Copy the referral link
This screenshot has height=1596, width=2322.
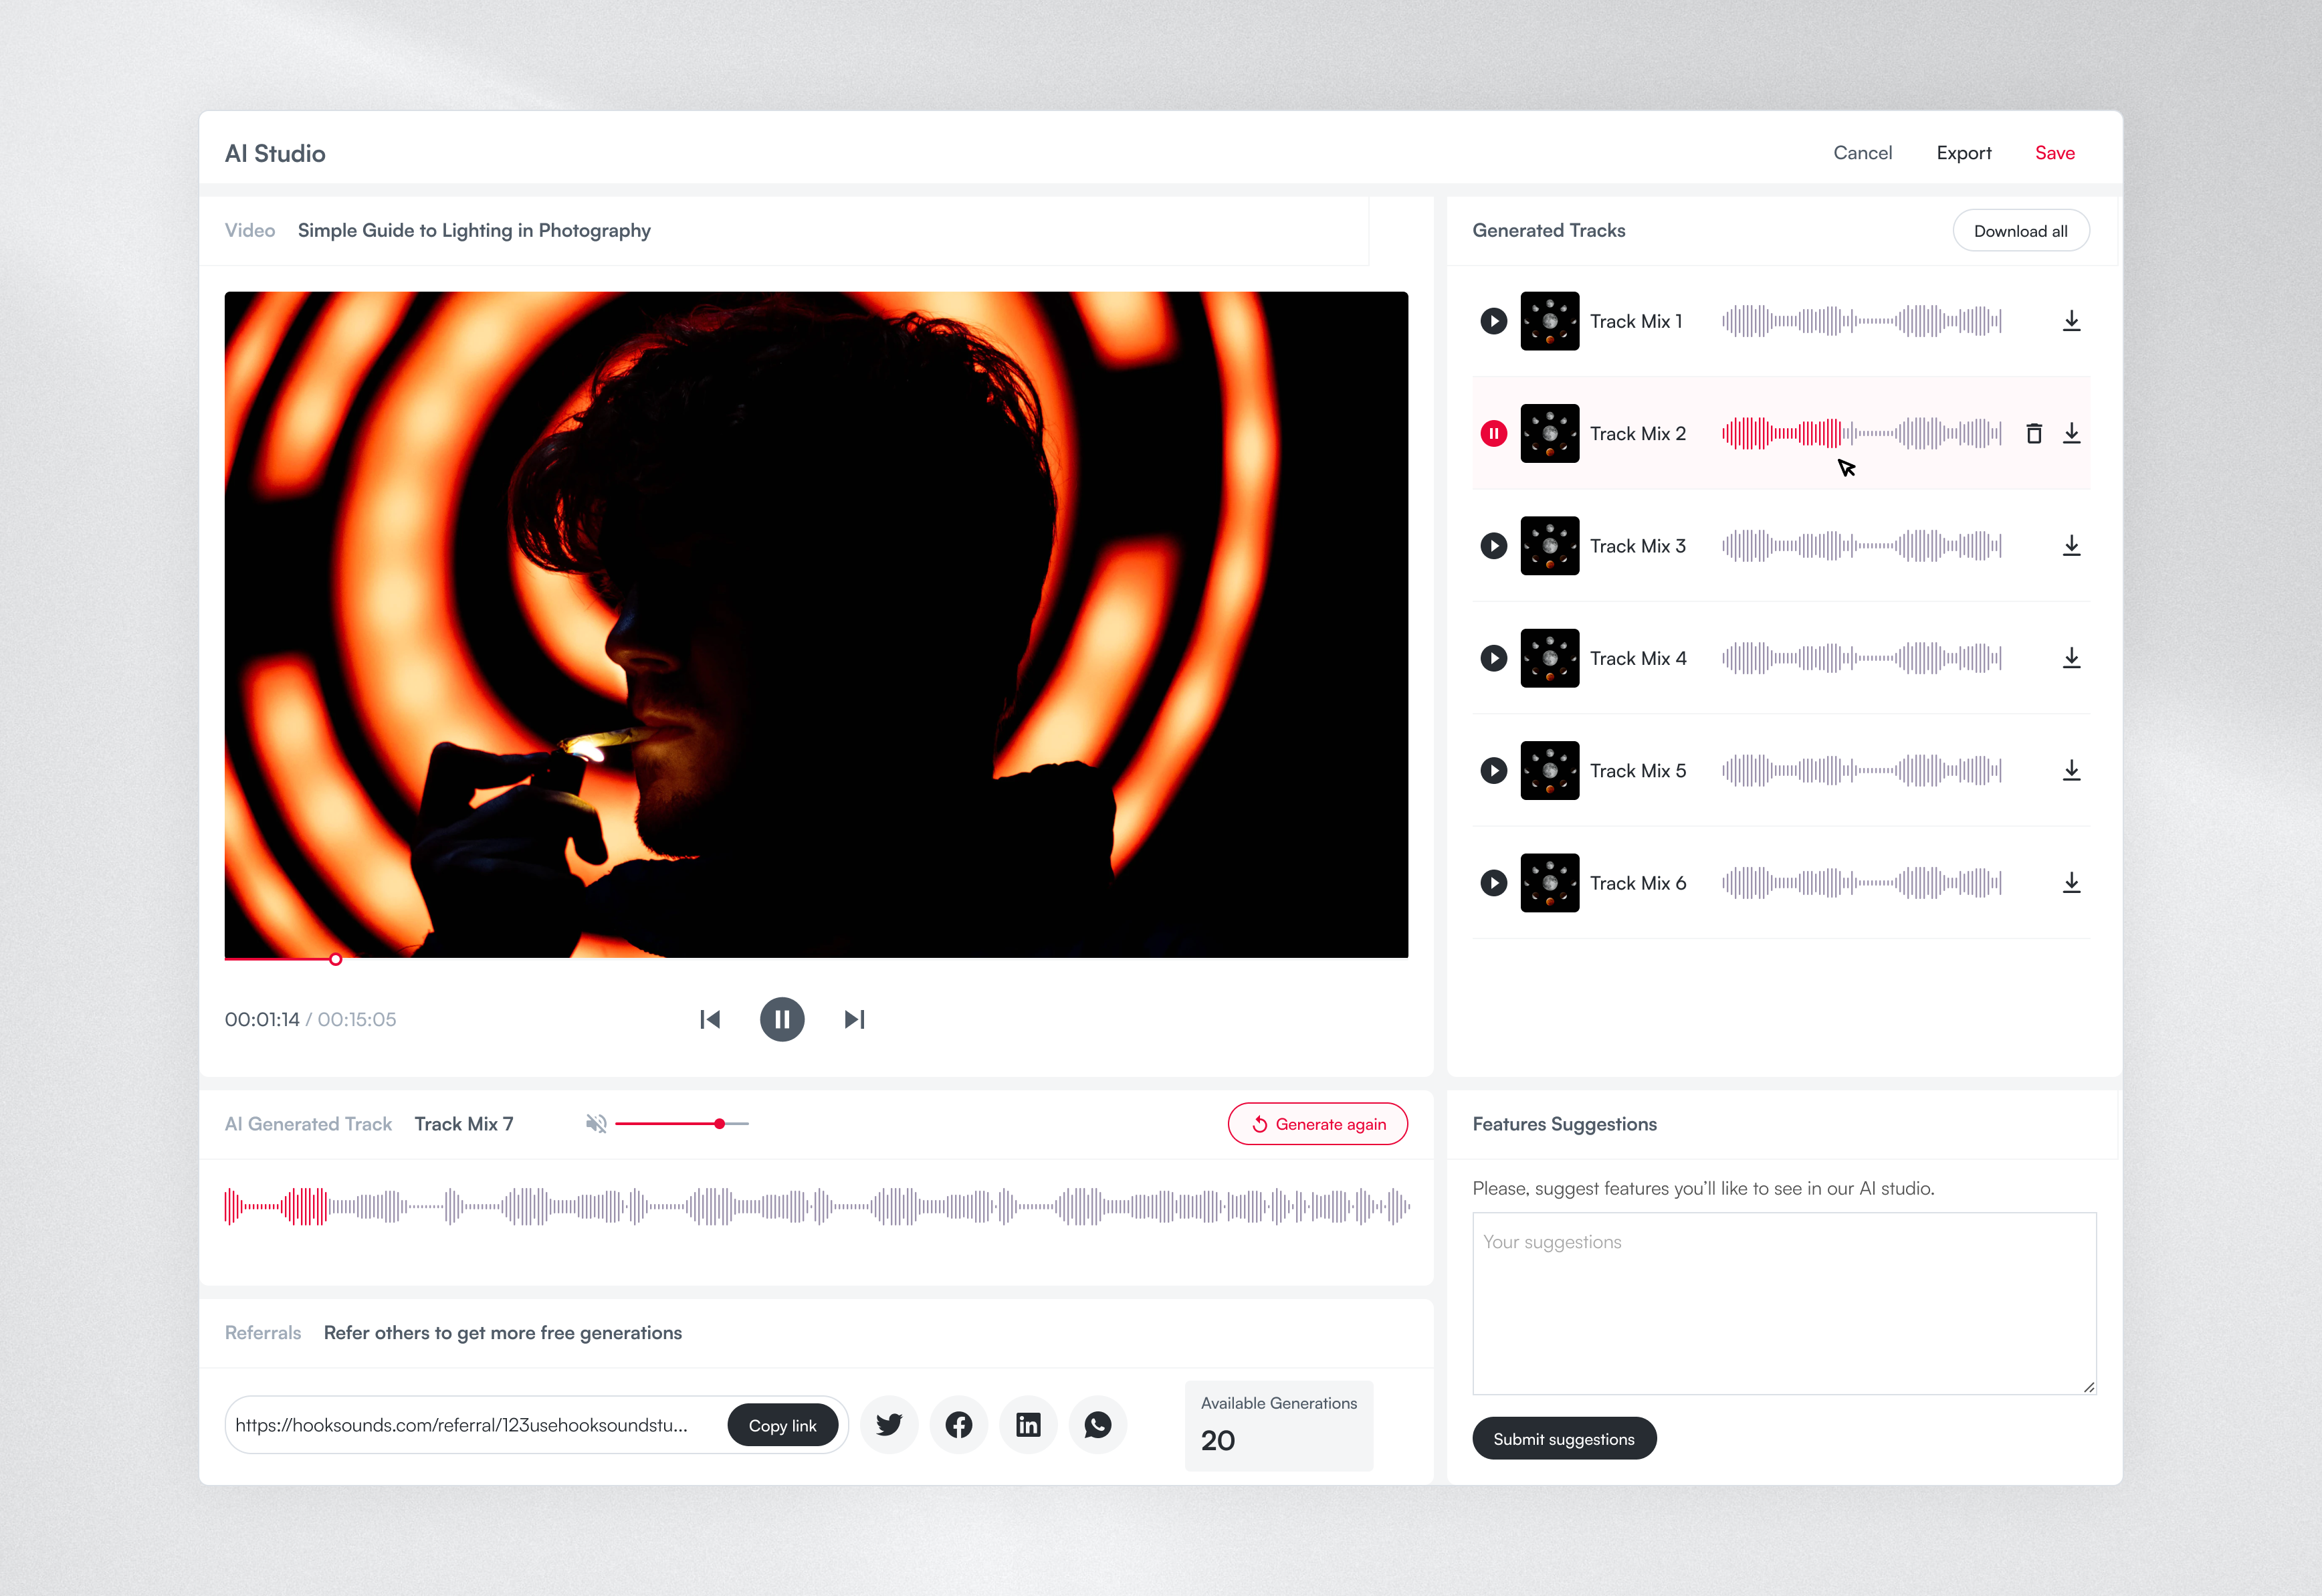782,1425
